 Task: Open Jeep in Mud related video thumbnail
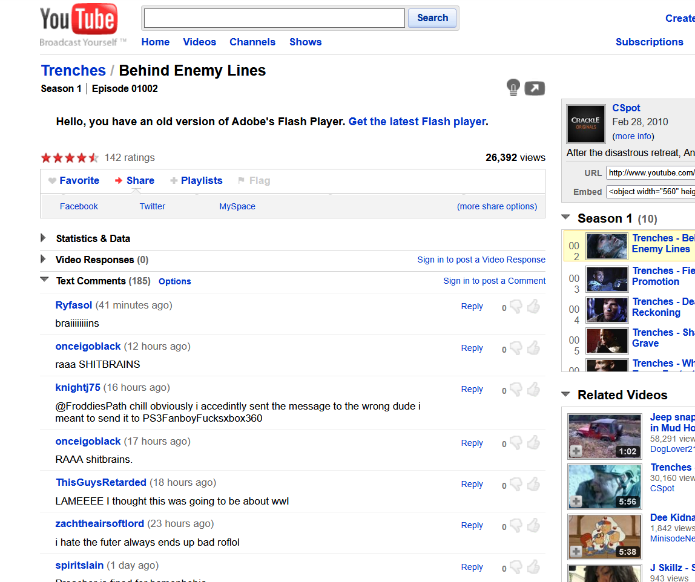click(x=605, y=436)
